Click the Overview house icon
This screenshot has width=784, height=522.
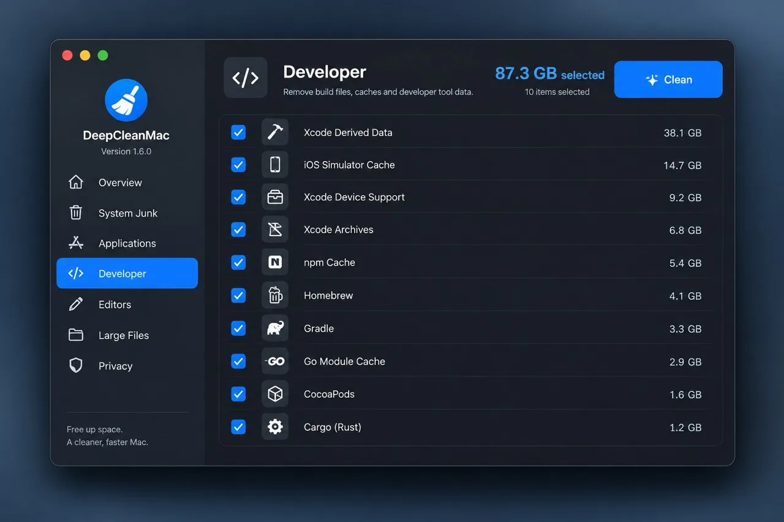click(76, 182)
